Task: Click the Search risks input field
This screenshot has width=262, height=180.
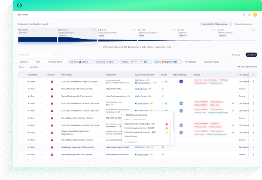Action: 37,55
